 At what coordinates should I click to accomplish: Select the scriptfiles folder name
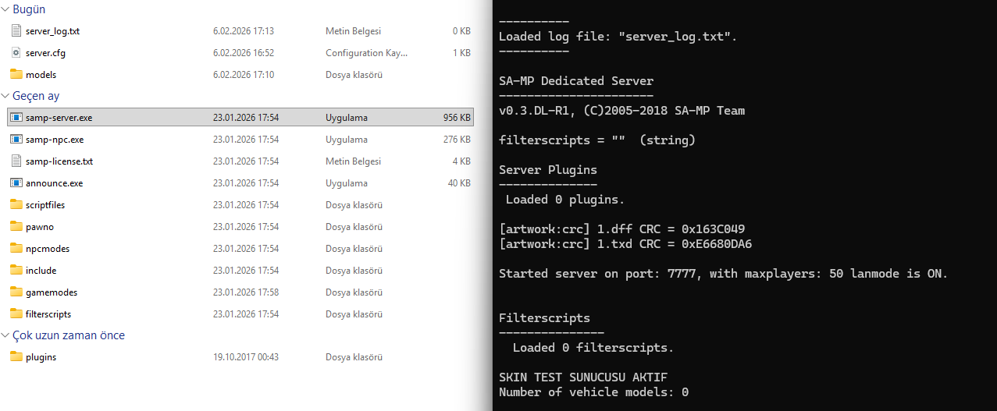pyautogui.click(x=45, y=205)
